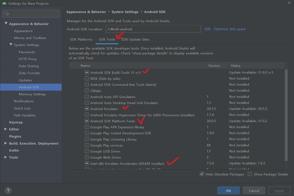Select Quick Lists in the sidebar
This screenshot has height=196, width=294.
tap(22, 108)
